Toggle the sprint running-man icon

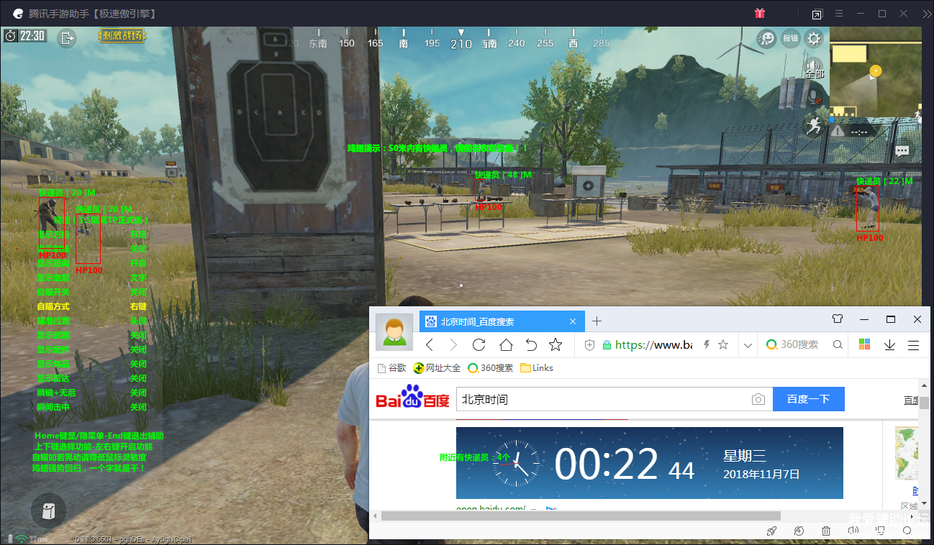pyautogui.click(x=814, y=125)
